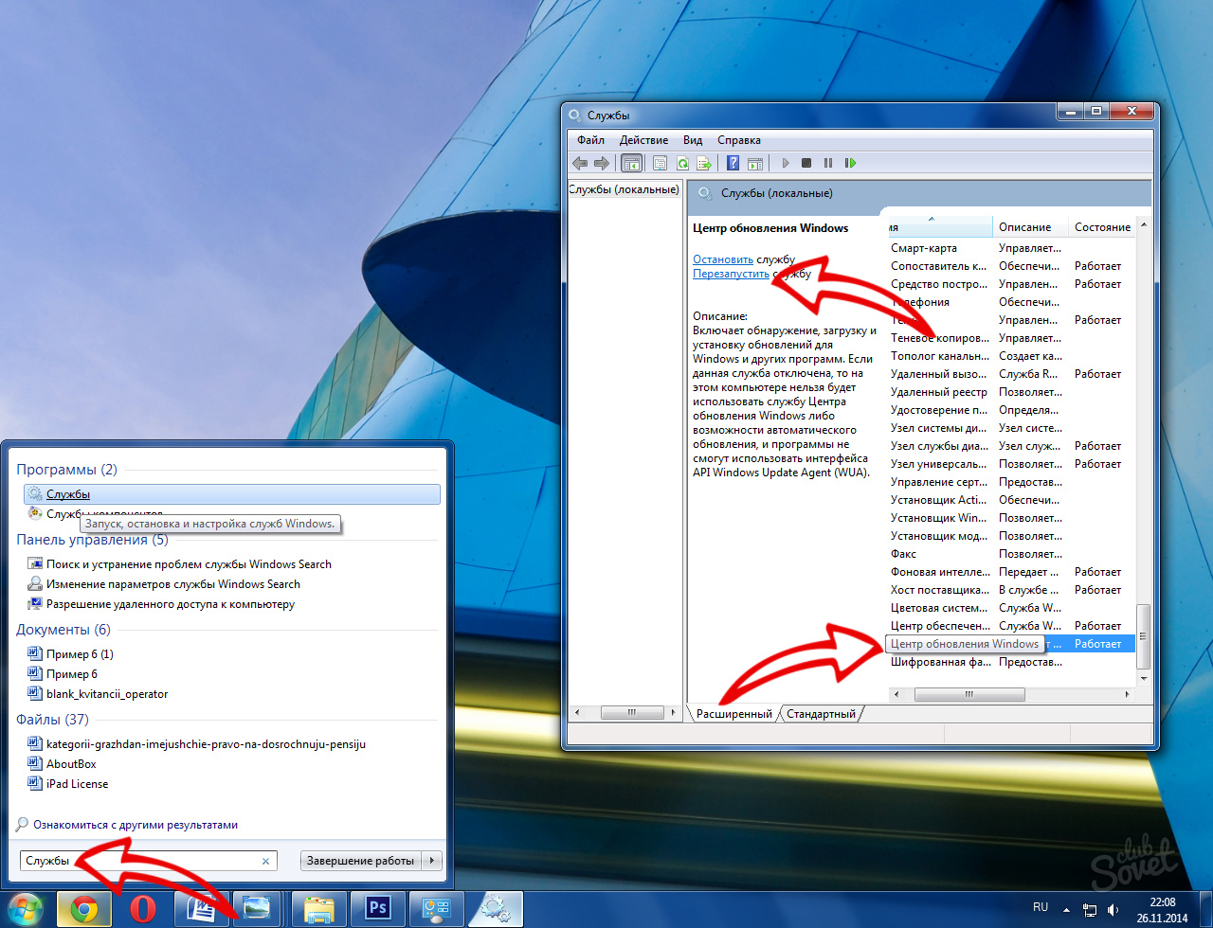Select the Центр обновления Windows row

click(1009, 644)
